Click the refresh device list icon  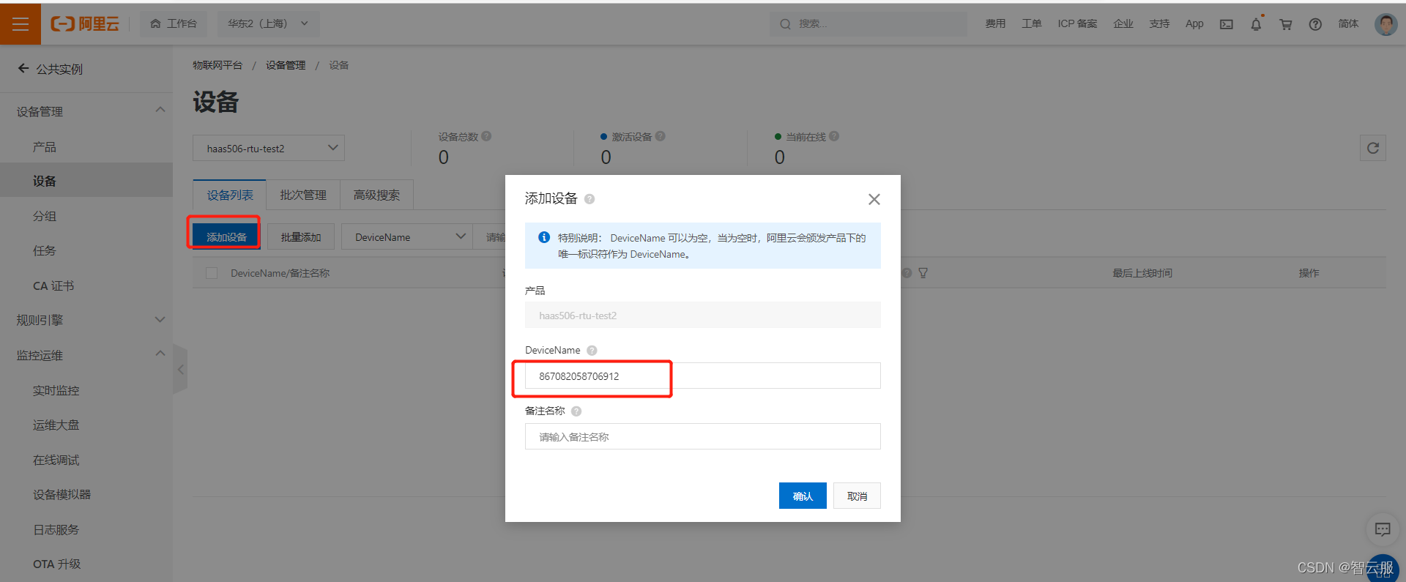click(1373, 148)
